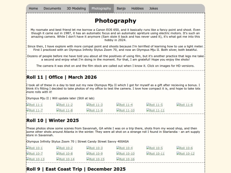Select the Roll 10-11 thumbnail
Screen dimensions: 231x173
pyautogui.click(x=155, y=154)
